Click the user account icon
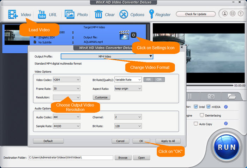Viewport: 247px width, 168px height. (x=225, y=14)
